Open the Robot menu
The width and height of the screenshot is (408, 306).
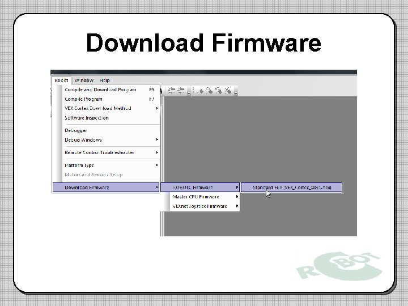tap(61, 80)
